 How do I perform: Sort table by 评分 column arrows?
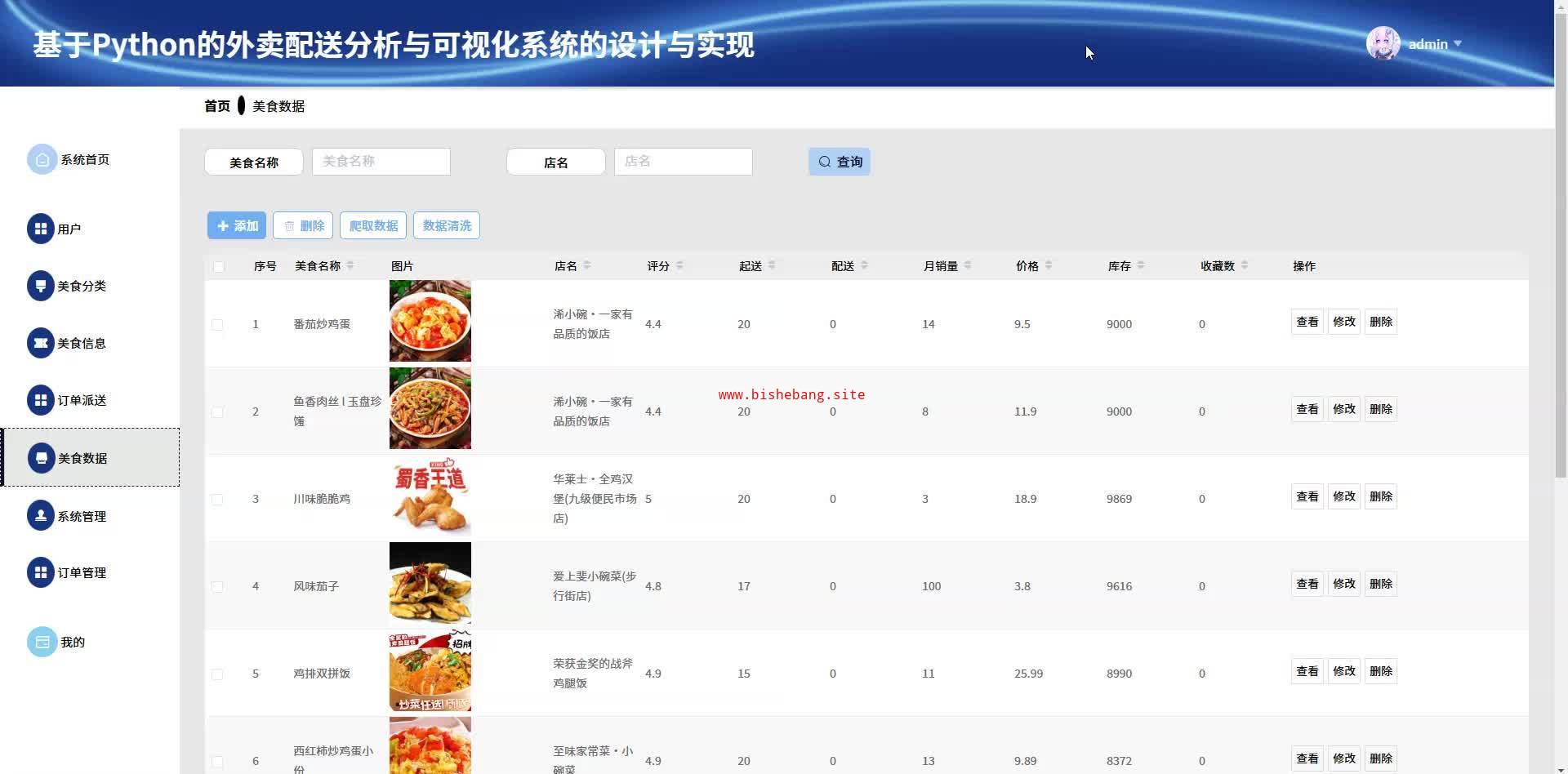pos(679,266)
